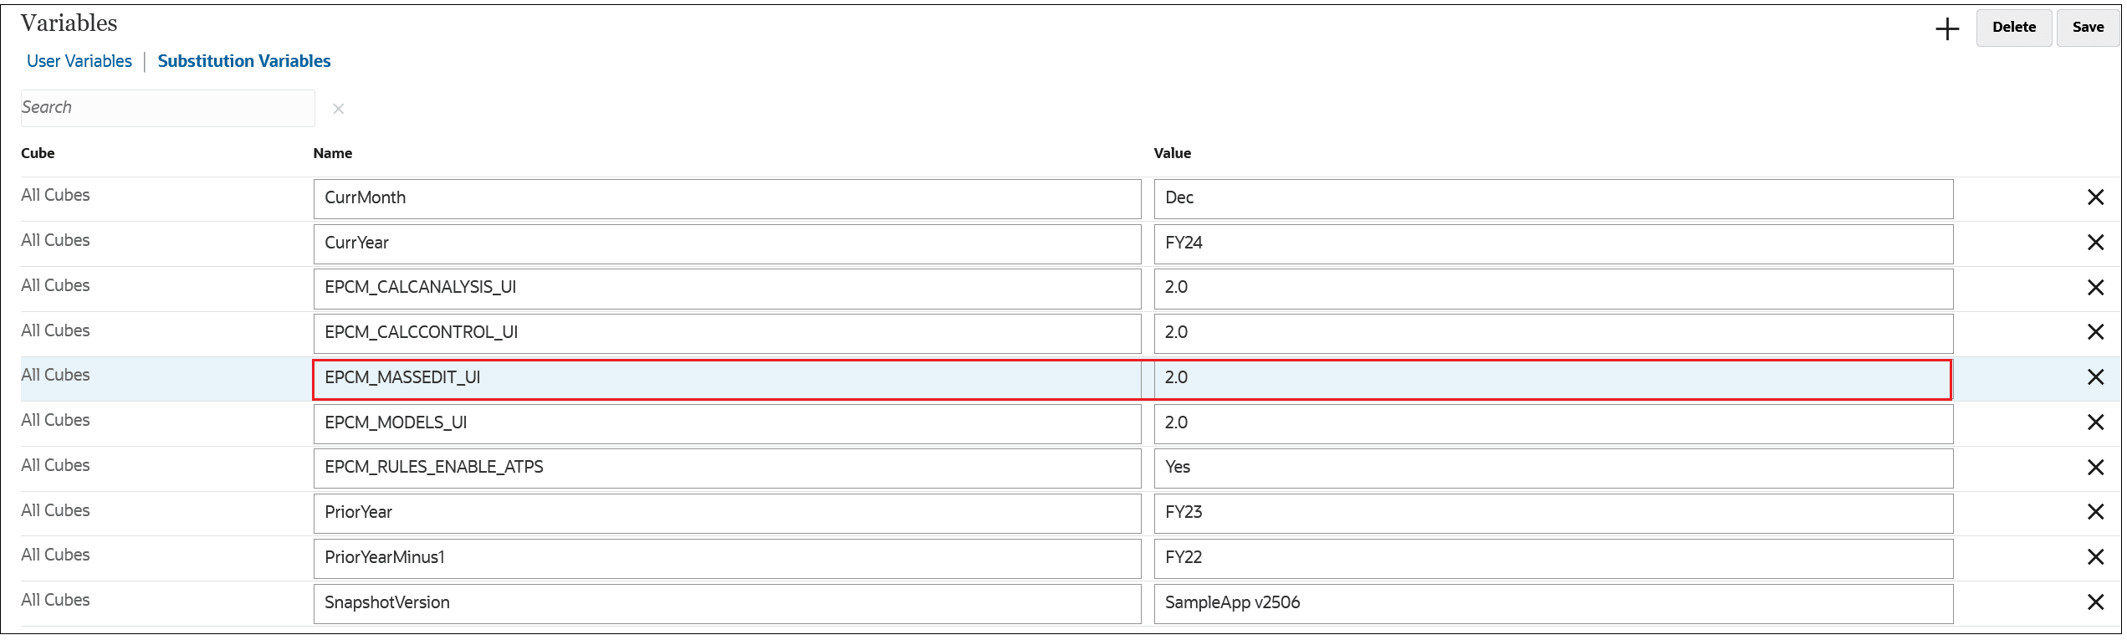Click the X to remove CurrYear variable
This screenshot has height=640, width=2127.
pos(2095,243)
